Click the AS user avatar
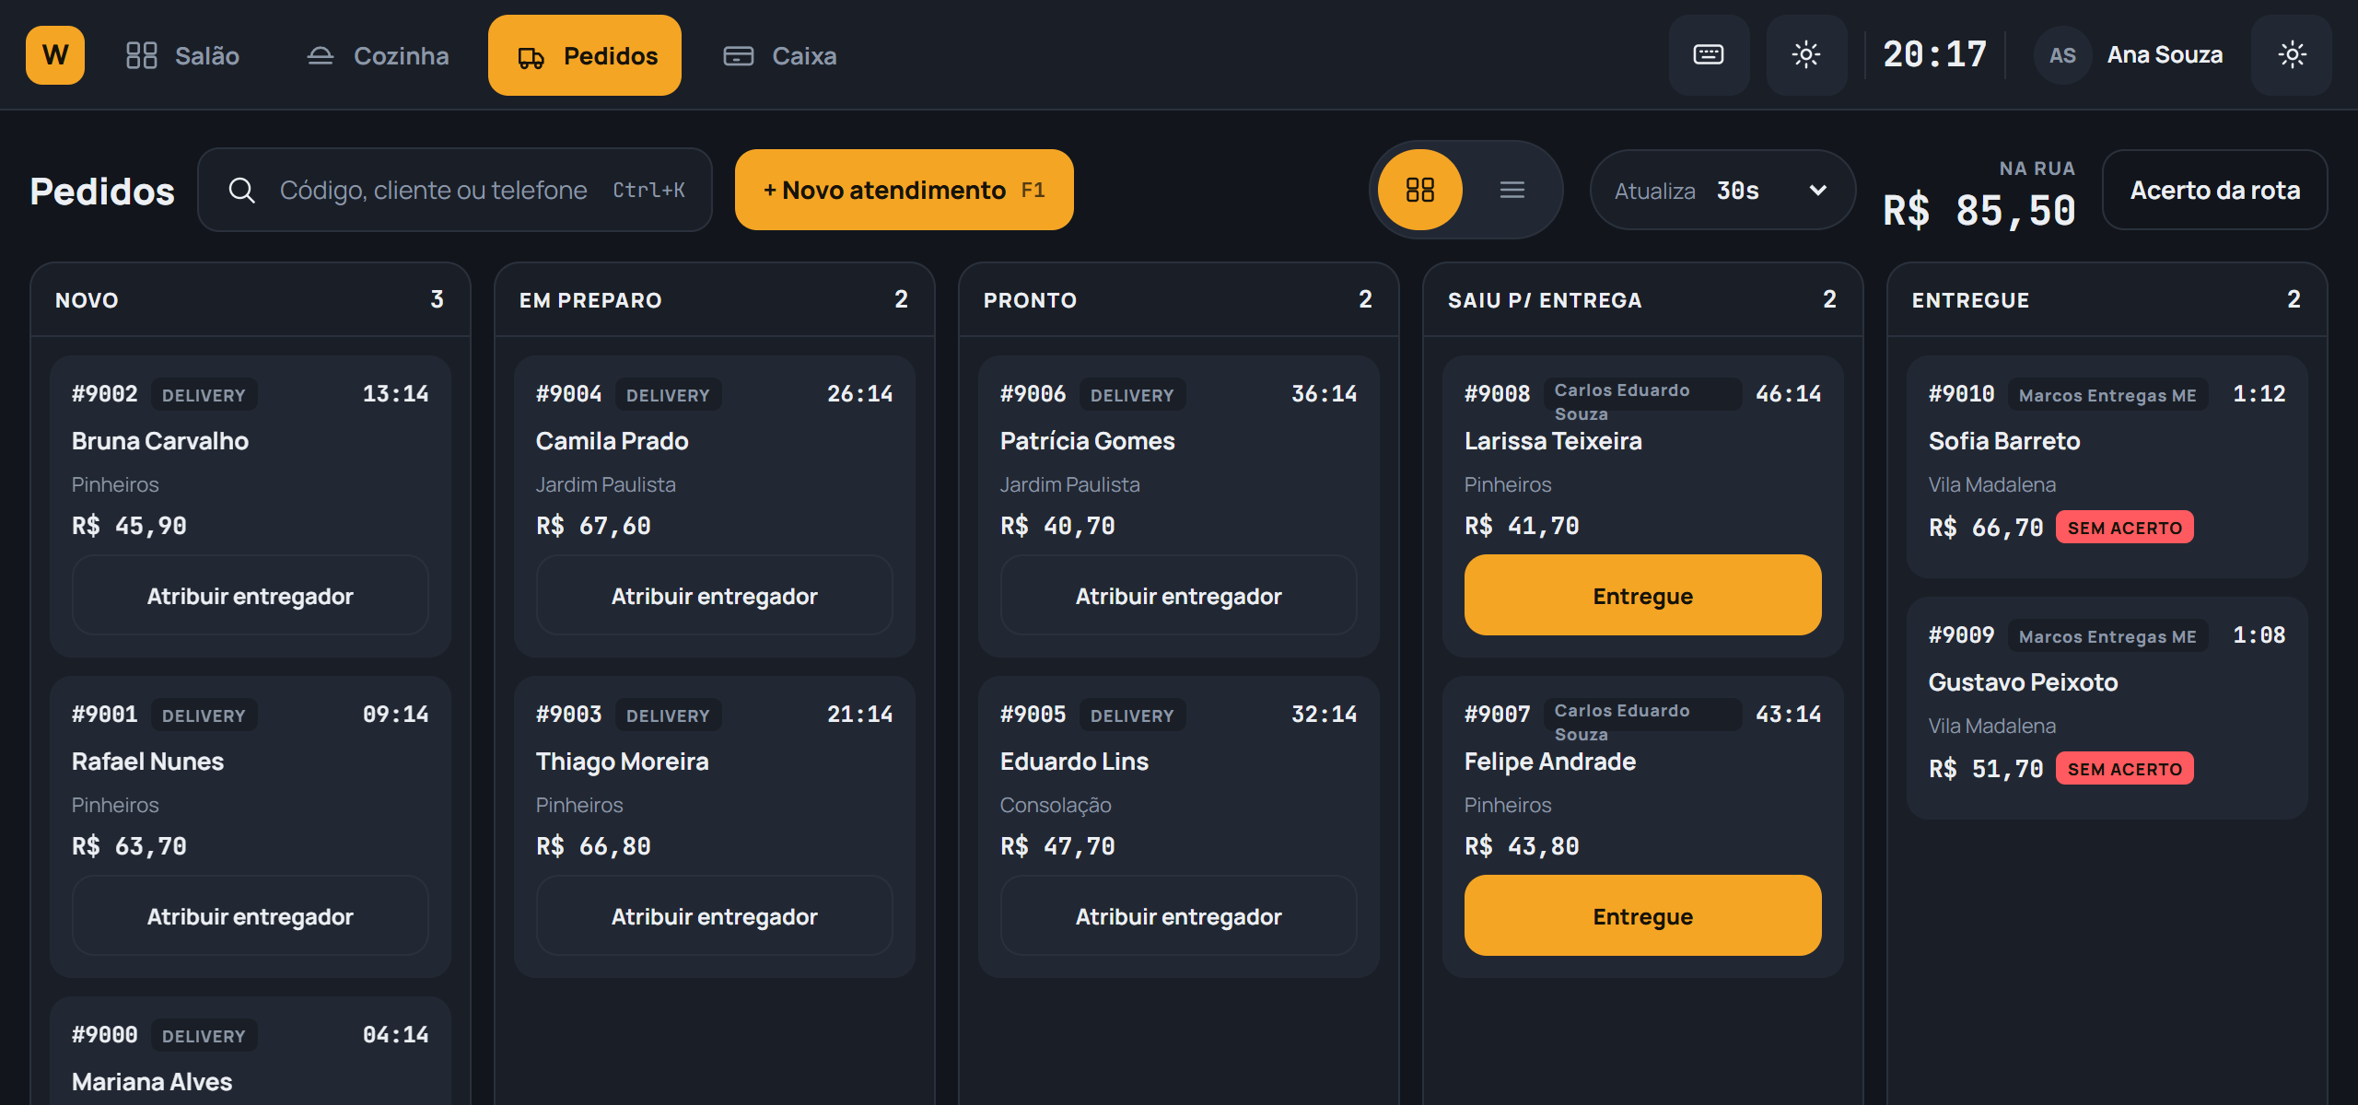Image resolution: width=2358 pixels, height=1105 pixels. (2062, 55)
